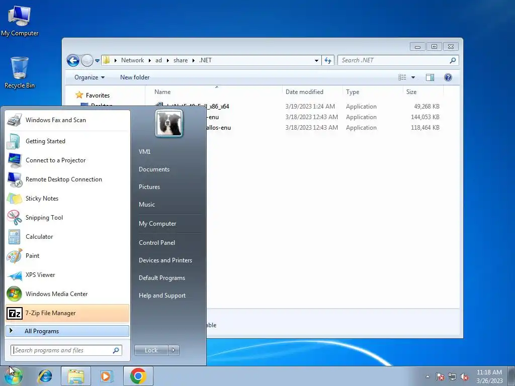Click 'share' breadcrumb in address bar
515x386 pixels.
coord(181,60)
